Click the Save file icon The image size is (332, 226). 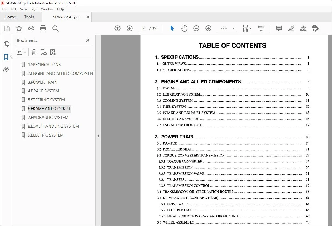tap(7, 28)
